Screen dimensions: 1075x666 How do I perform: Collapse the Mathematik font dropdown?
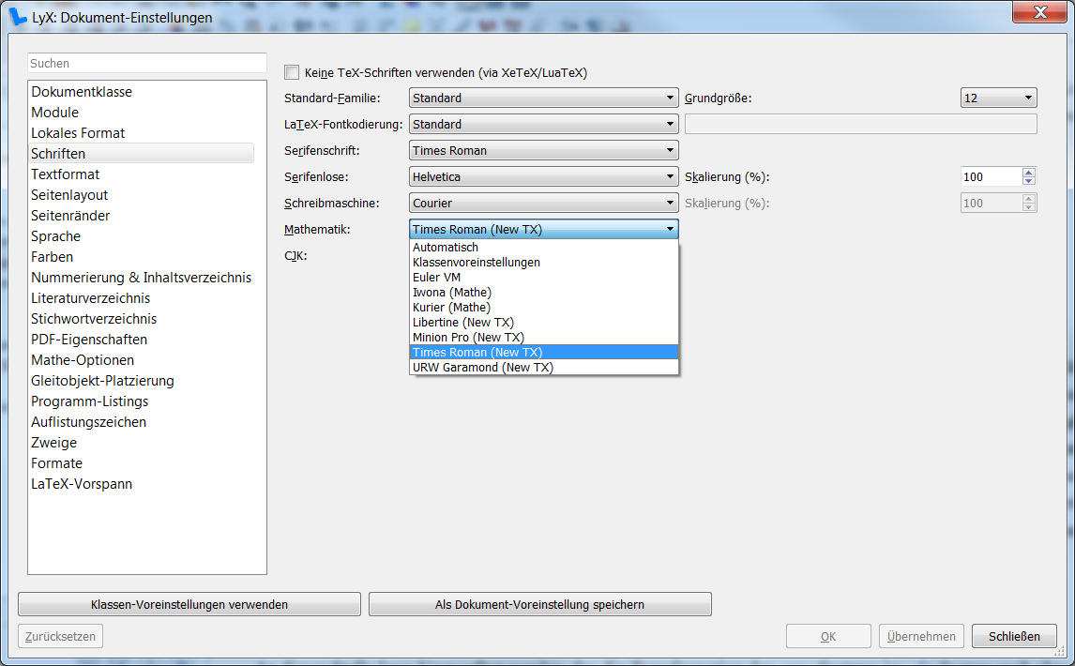[544, 229]
